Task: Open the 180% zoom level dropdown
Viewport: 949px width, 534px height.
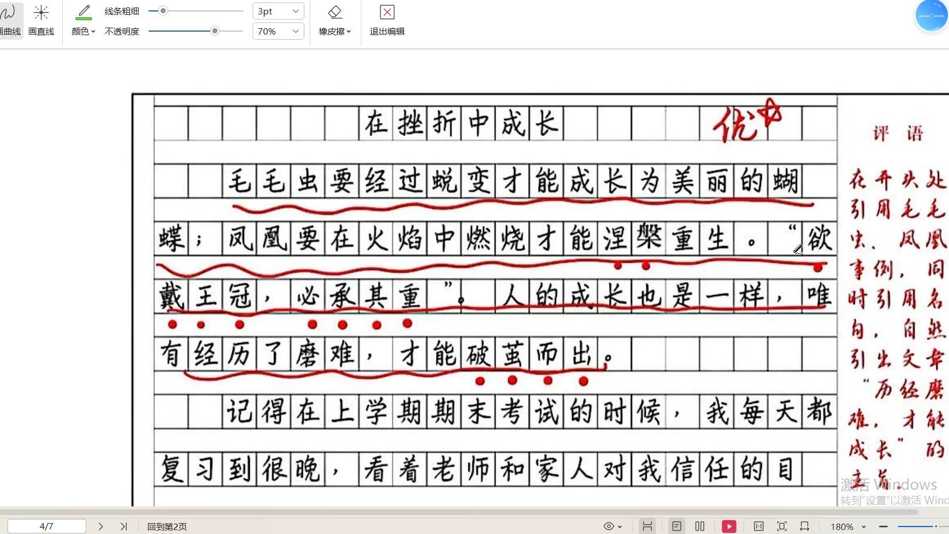Action: 848,527
